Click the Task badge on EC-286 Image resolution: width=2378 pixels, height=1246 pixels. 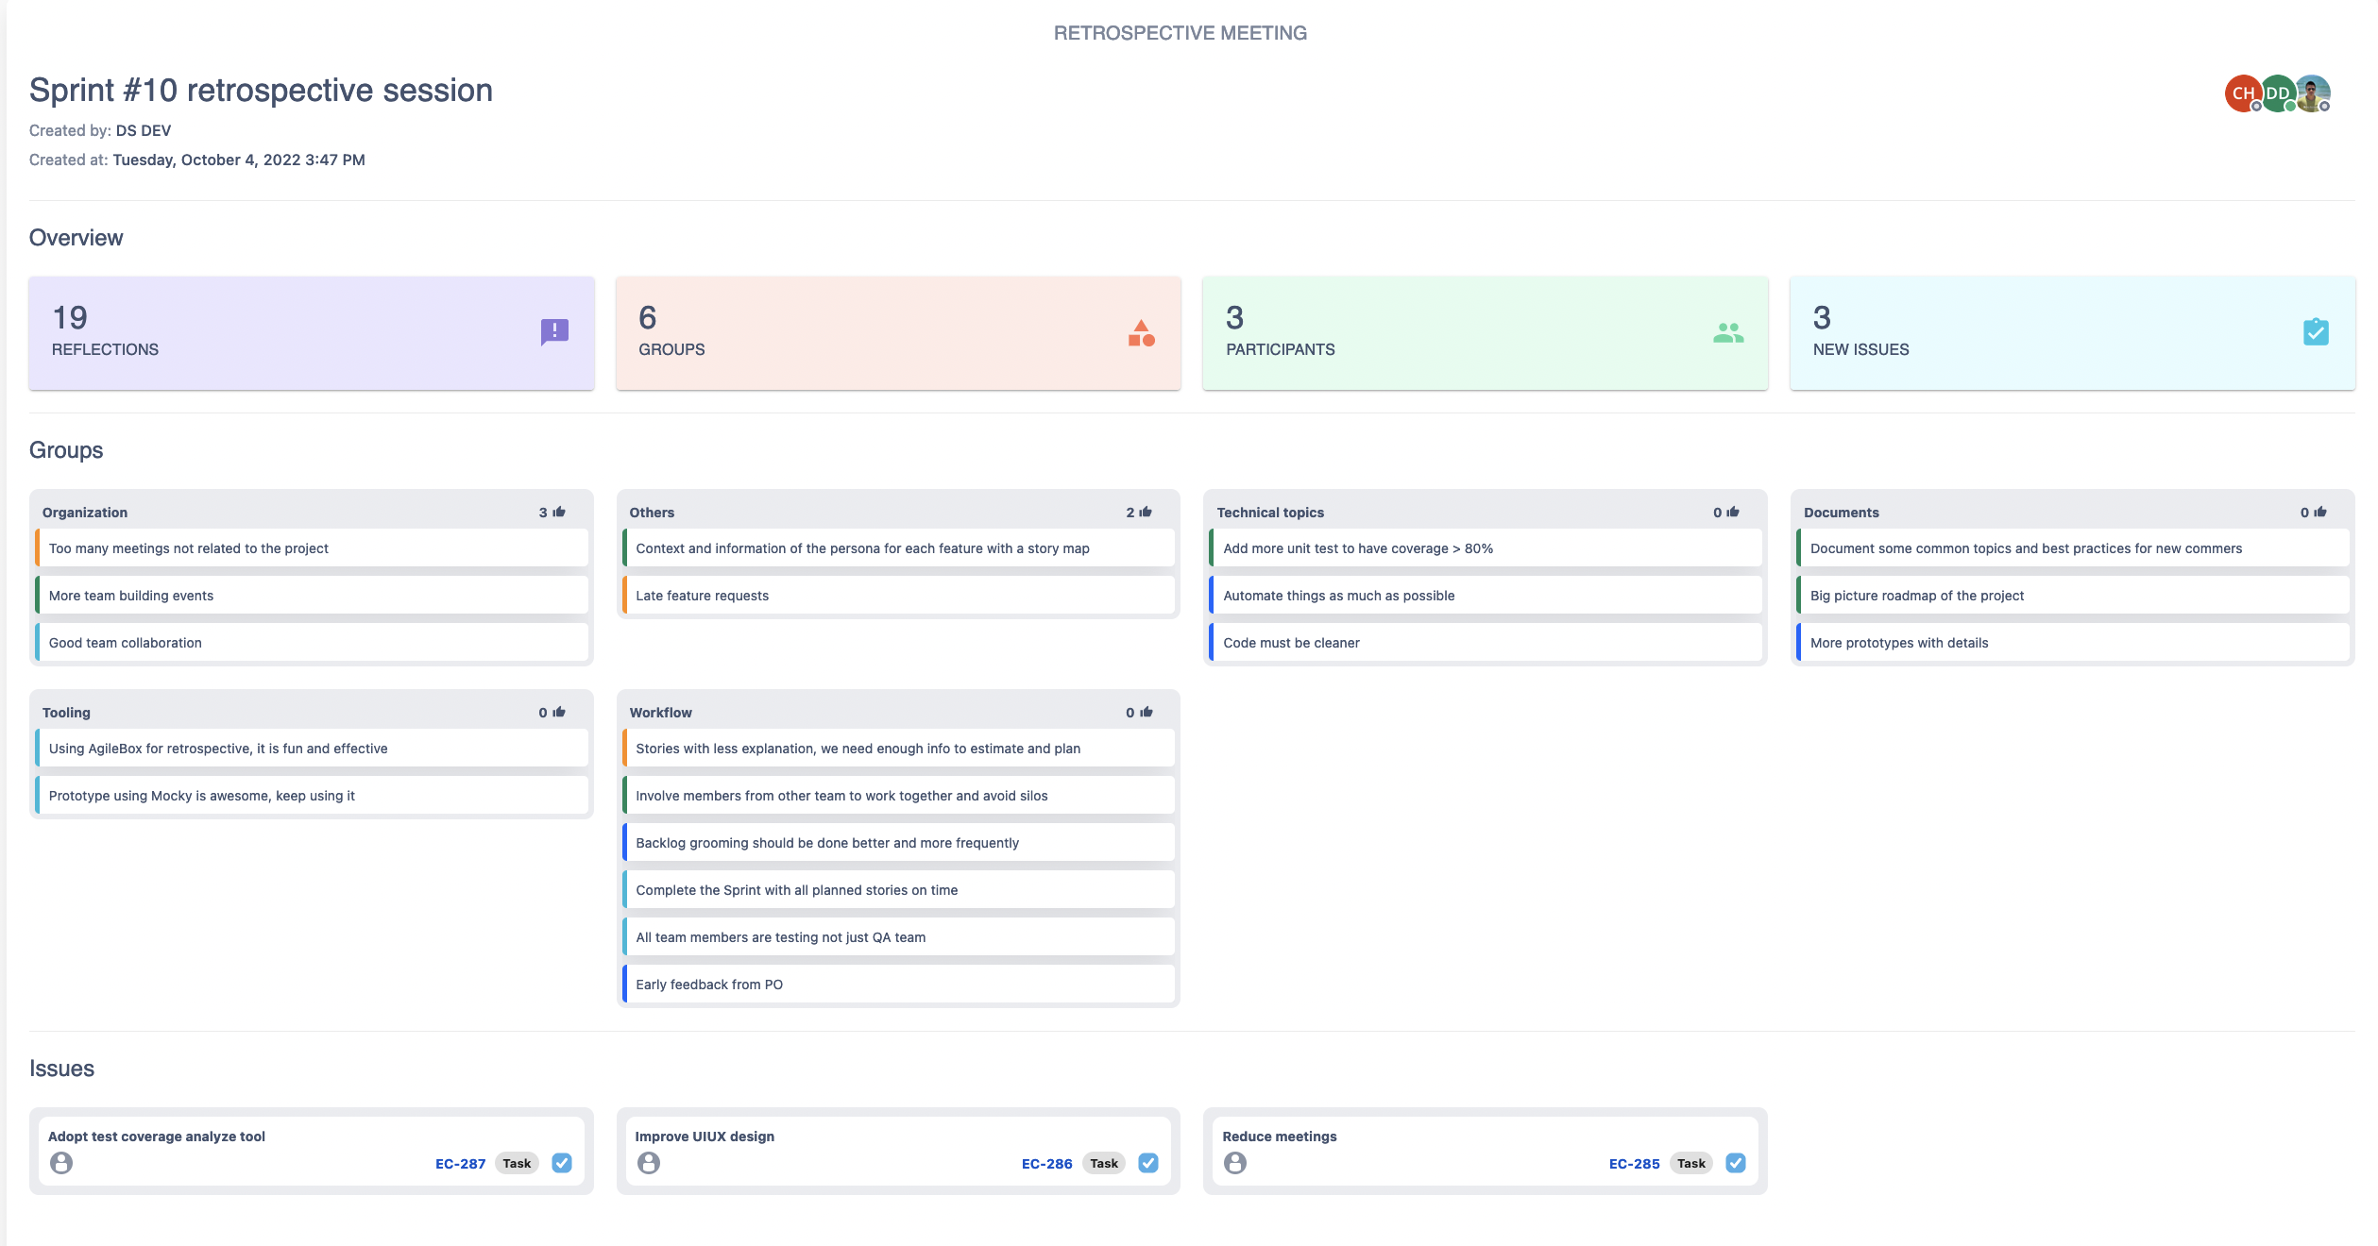click(1104, 1163)
